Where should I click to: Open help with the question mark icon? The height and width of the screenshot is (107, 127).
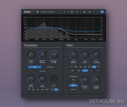tap(77, 12)
